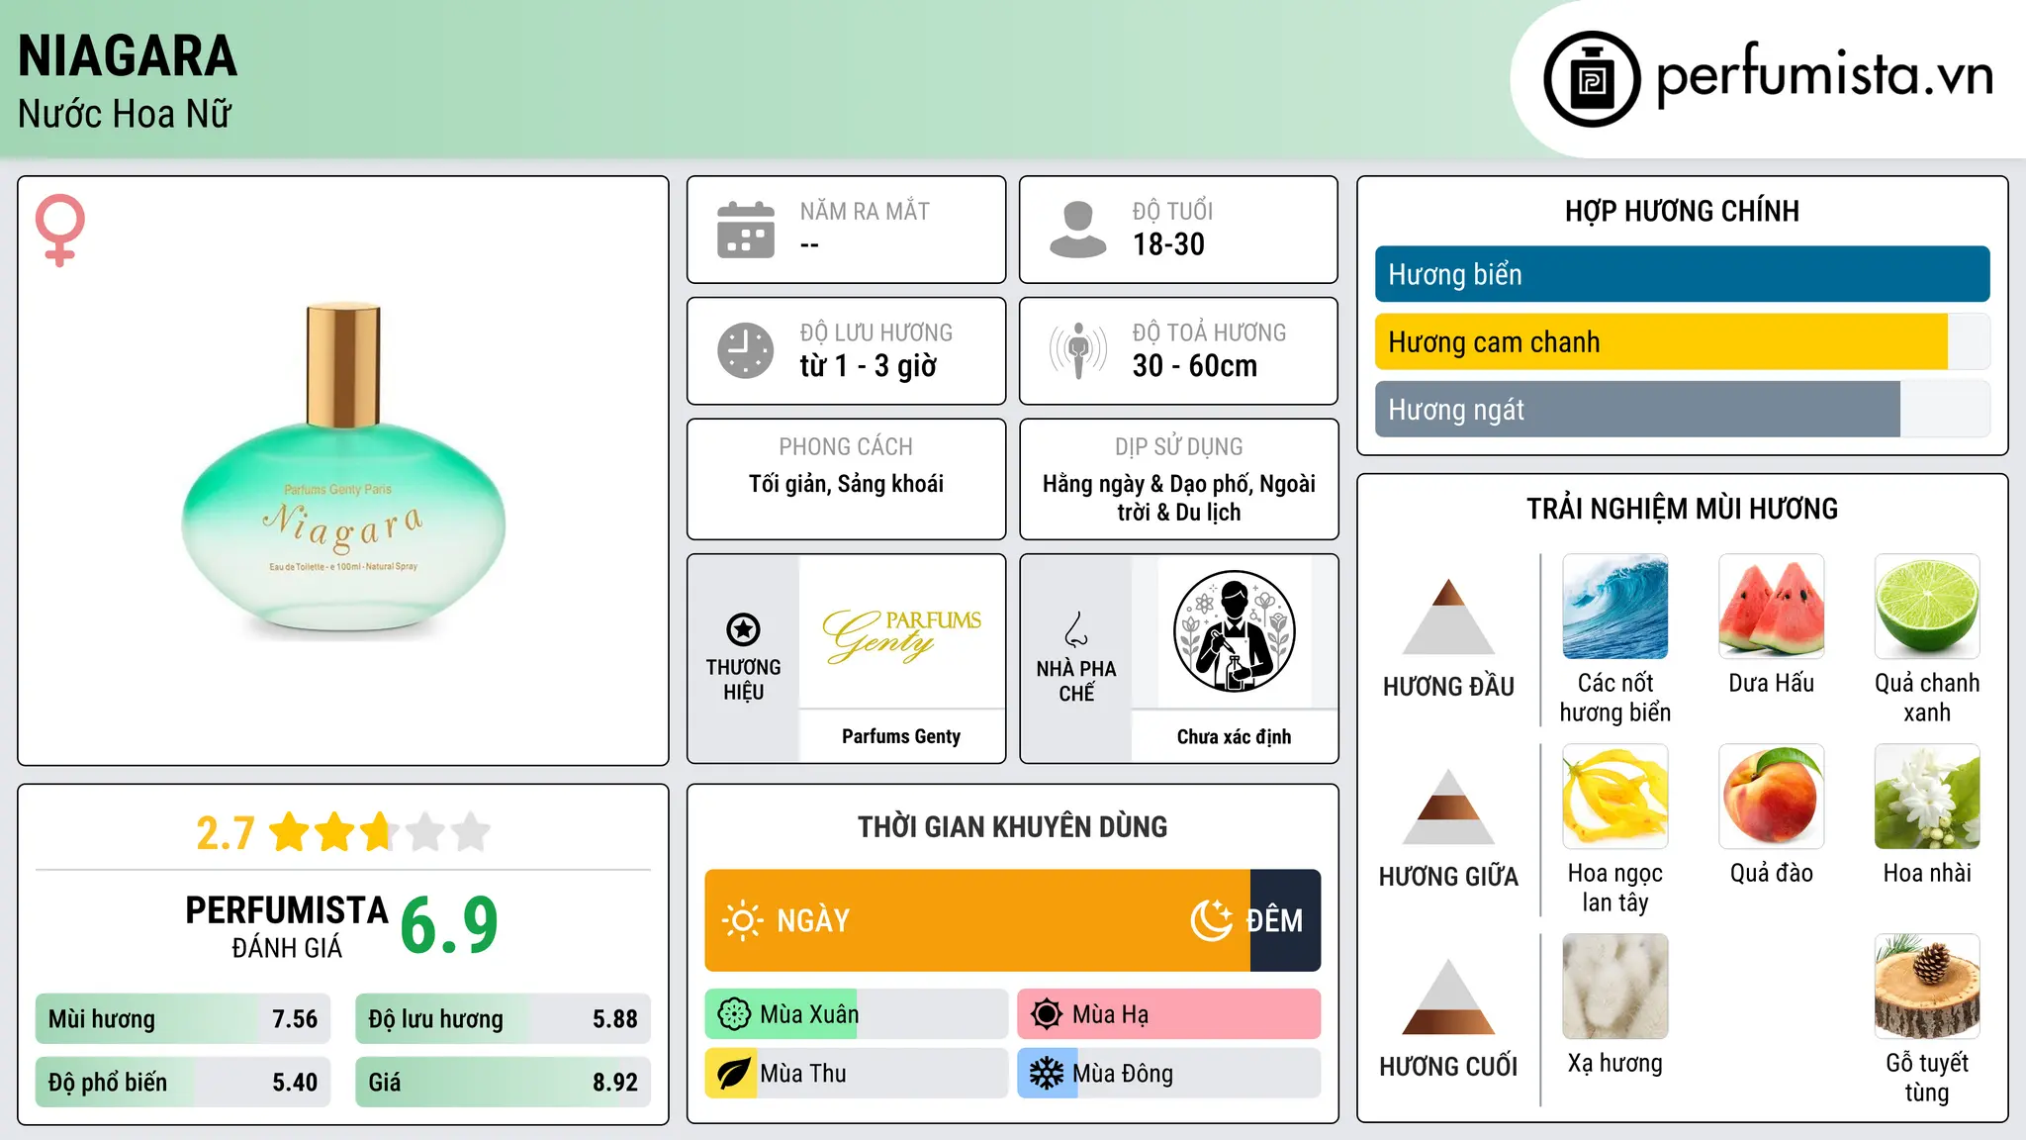Click the Mùi hương 7.56 rating bar
2026x1140 pixels.
[183, 1018]
